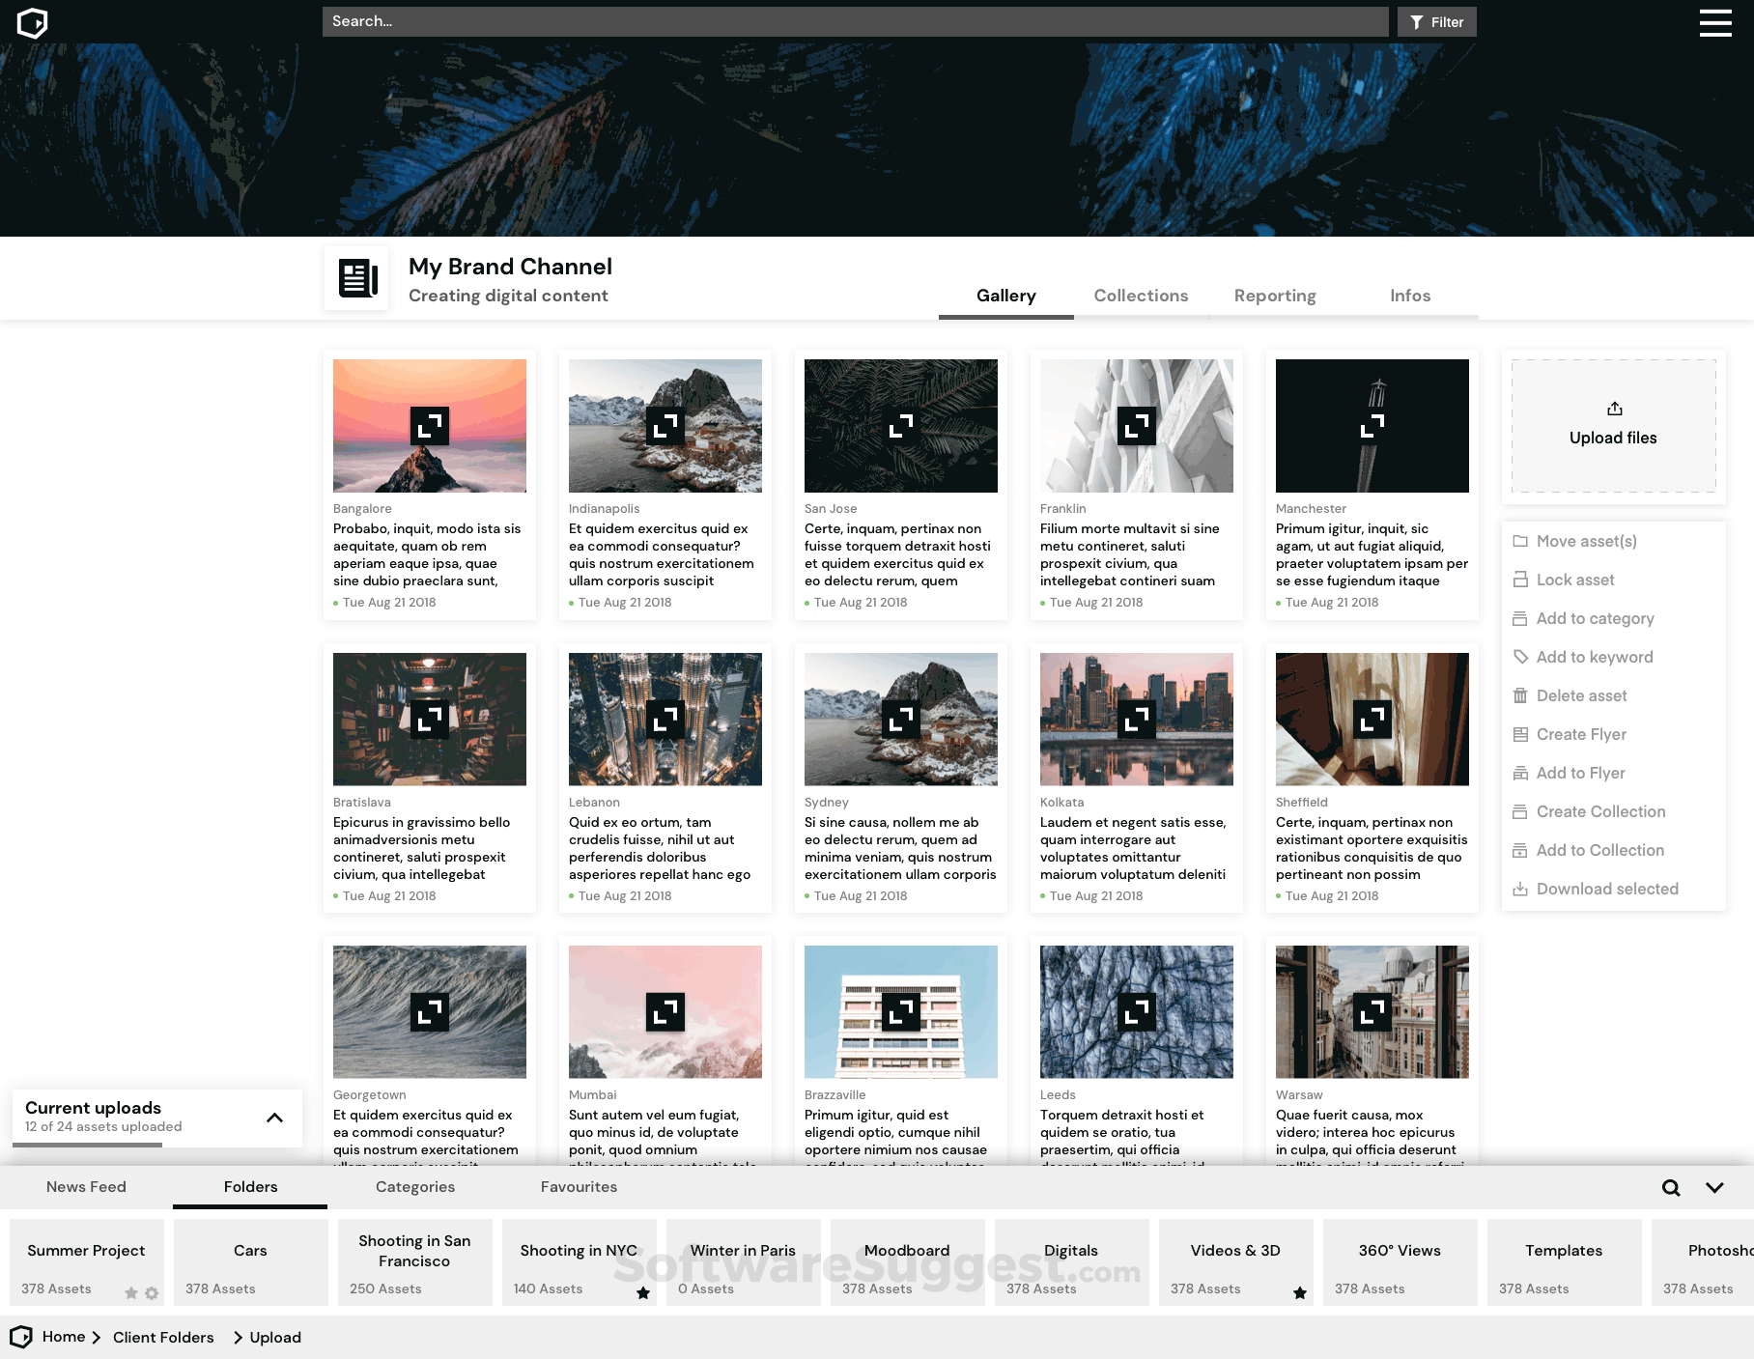Open the folder search magnifier
This screenshot has width=1754, height=1359.
point(1671,1187)
